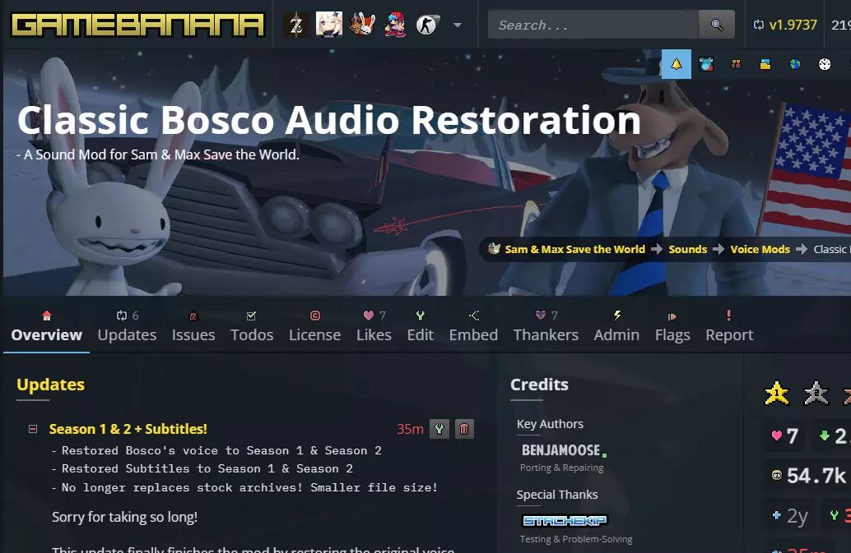851x553 pixels.
Task: Open the v1.9737 site version link
Action: [785, 25]
